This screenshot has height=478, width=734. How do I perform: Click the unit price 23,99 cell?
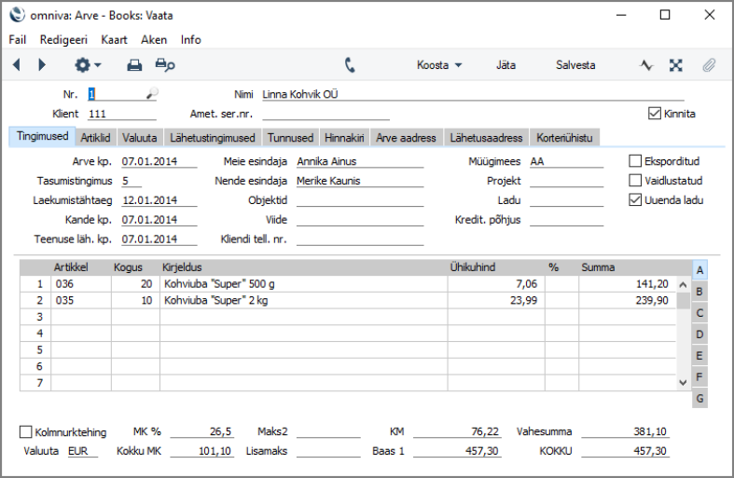click(x=496, y=300)
